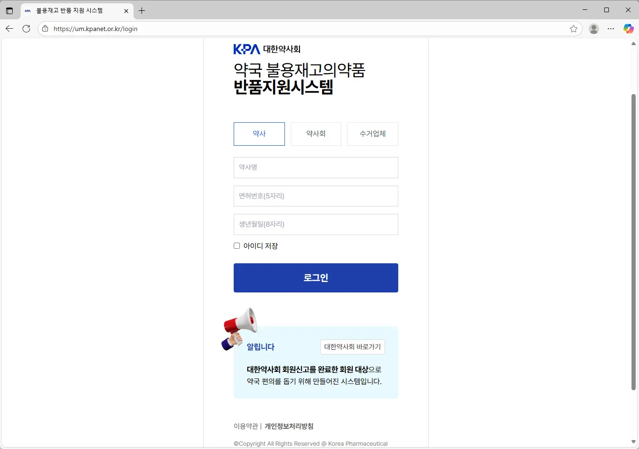The width and height of the screenshot is (639, 449).
Task: Enable the 아이디 저장 checkbox
Action: tap(237, 245)
